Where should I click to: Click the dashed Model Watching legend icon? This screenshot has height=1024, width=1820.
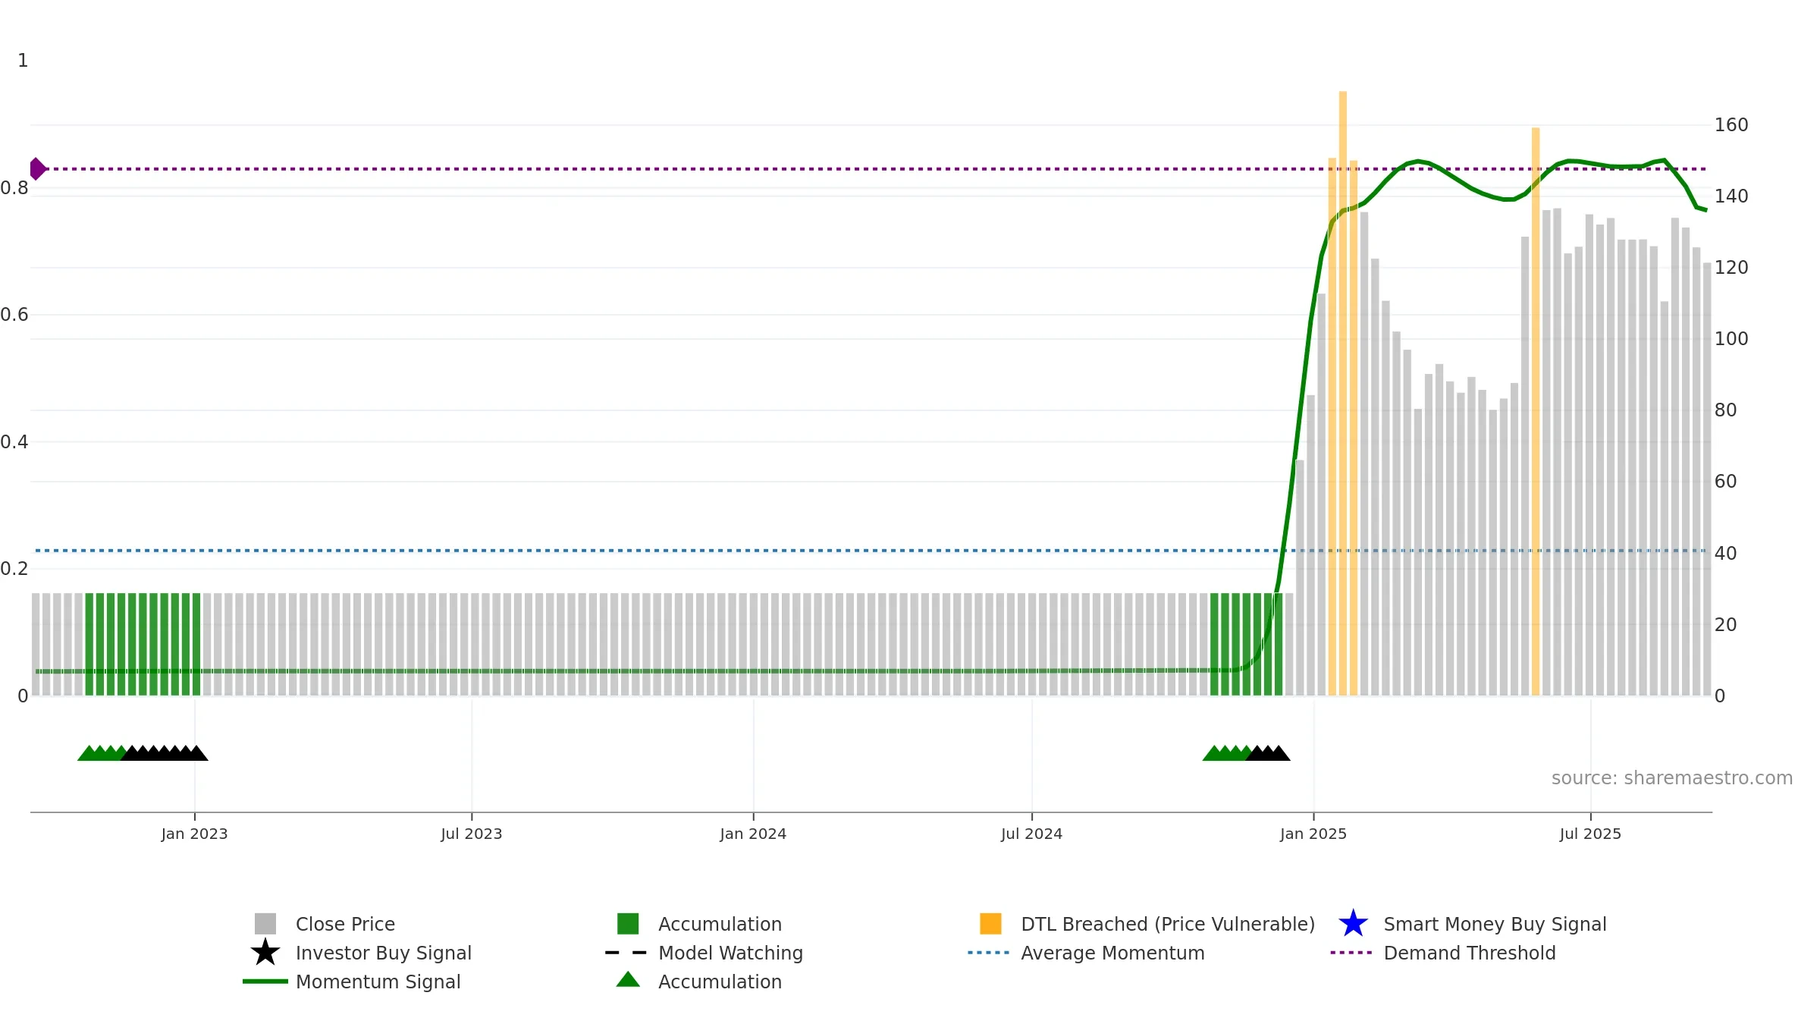coord(626,953)
